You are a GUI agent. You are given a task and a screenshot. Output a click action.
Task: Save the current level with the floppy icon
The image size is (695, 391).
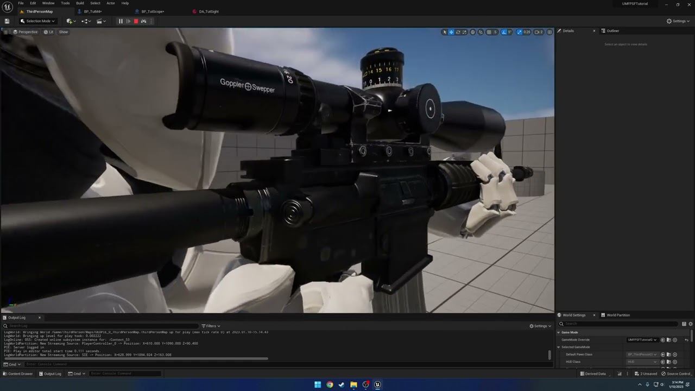7,21
